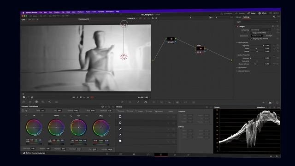This screenshot has width=295, height=166.
Task: Open the Color Wheels primaries palette icon
Action: 36,102
